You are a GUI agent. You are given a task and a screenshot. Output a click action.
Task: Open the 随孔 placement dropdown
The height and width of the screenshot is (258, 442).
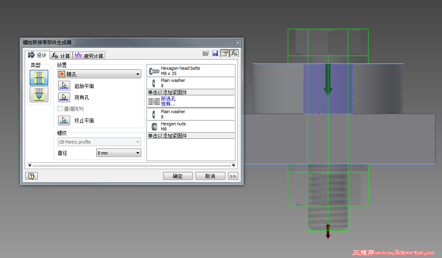pyautogui.click(x=99, y=74)
